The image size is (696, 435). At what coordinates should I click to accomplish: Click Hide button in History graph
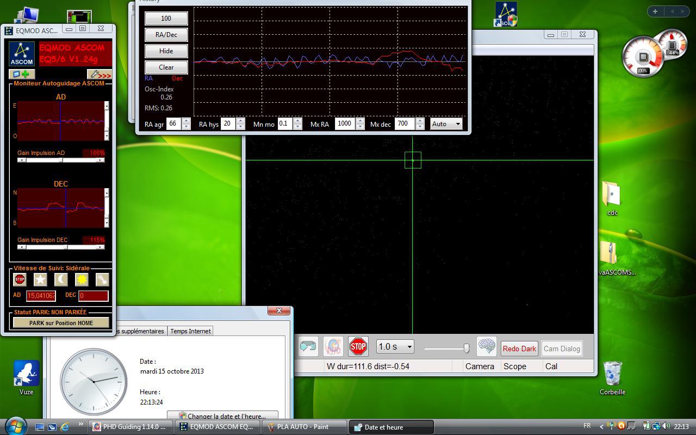166,51
